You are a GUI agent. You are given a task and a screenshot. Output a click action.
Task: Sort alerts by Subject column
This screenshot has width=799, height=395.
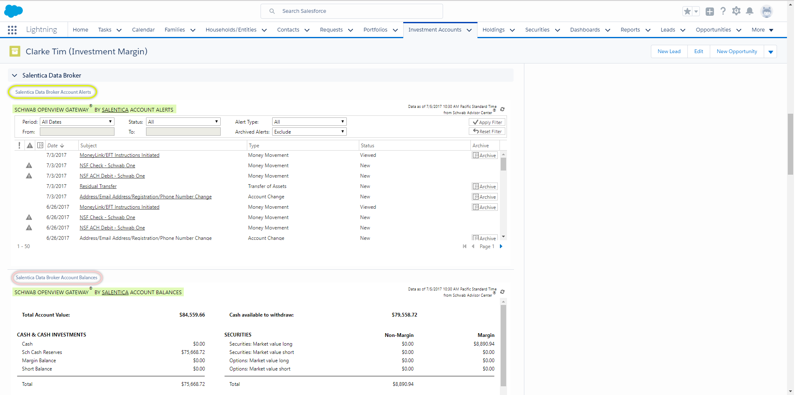(x=88, y=145)
